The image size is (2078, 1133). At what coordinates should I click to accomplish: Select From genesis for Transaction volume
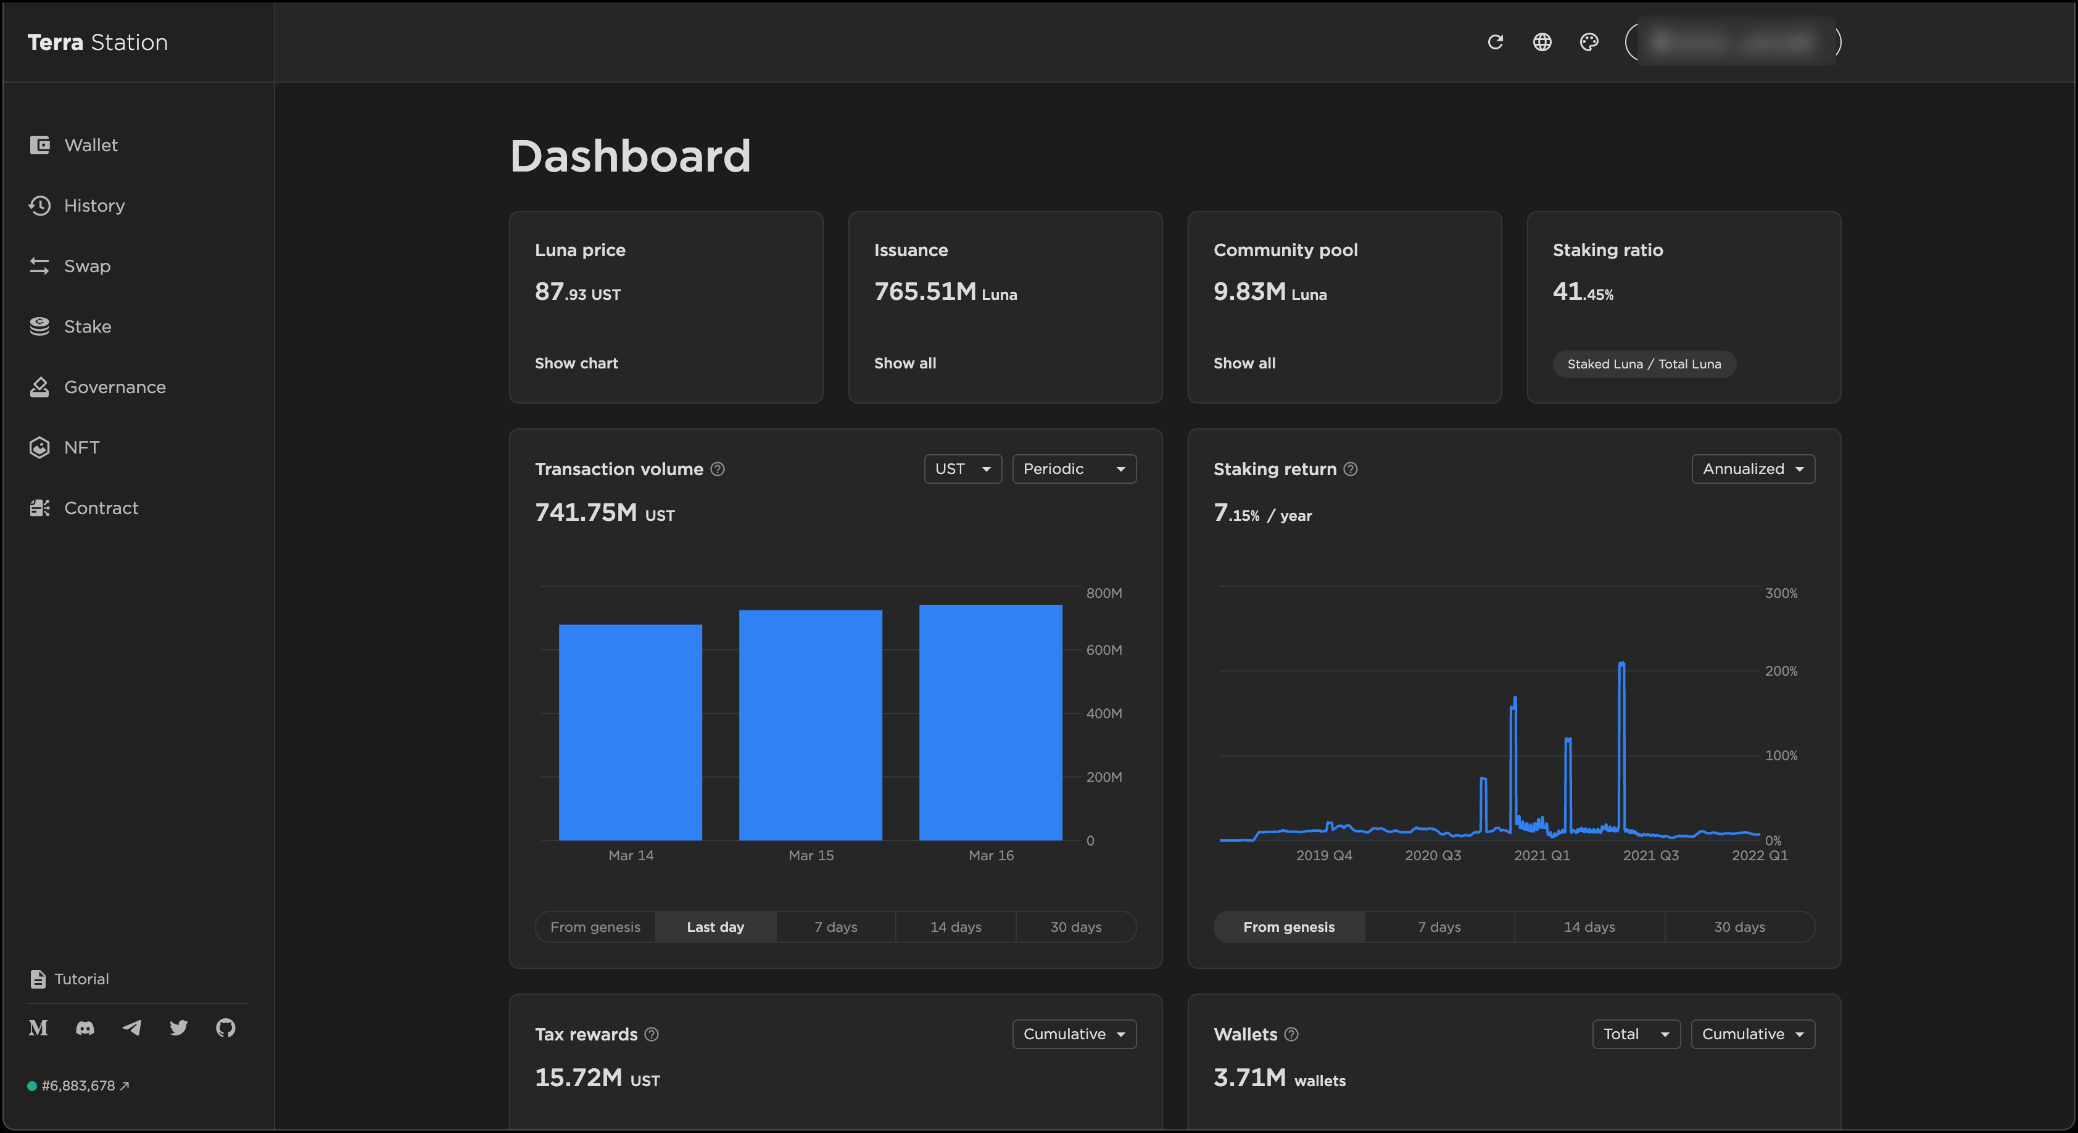point(595,926)
